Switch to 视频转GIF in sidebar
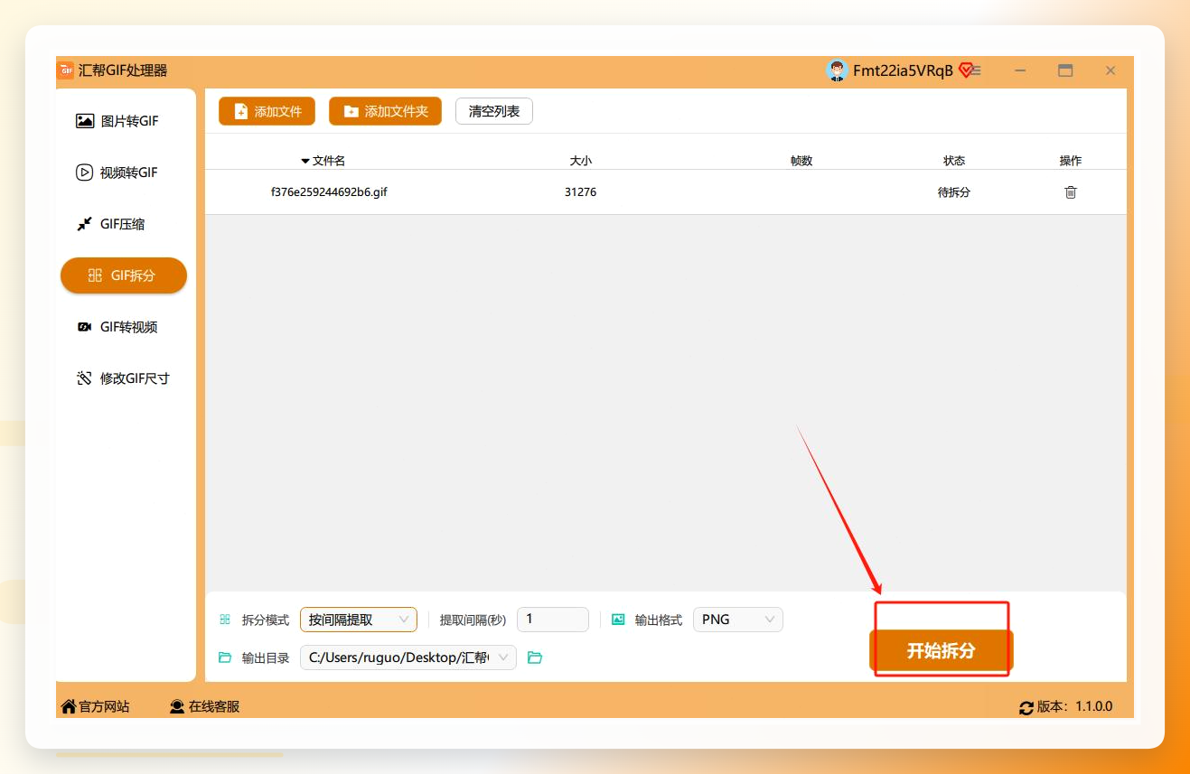 (x=117, y=173)
